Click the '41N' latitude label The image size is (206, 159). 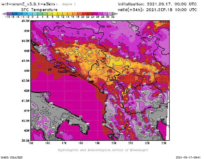[27, 111]
